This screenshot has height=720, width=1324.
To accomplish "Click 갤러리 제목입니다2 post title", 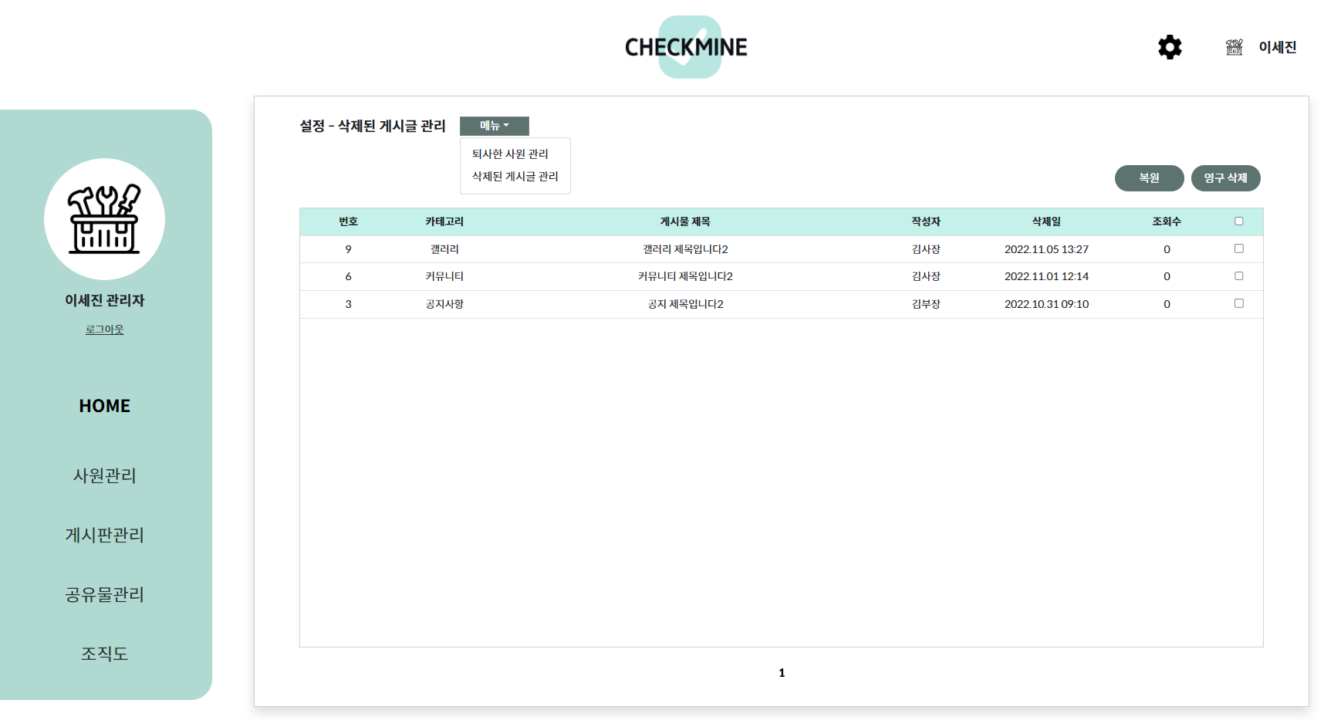I will coord(685,249).
